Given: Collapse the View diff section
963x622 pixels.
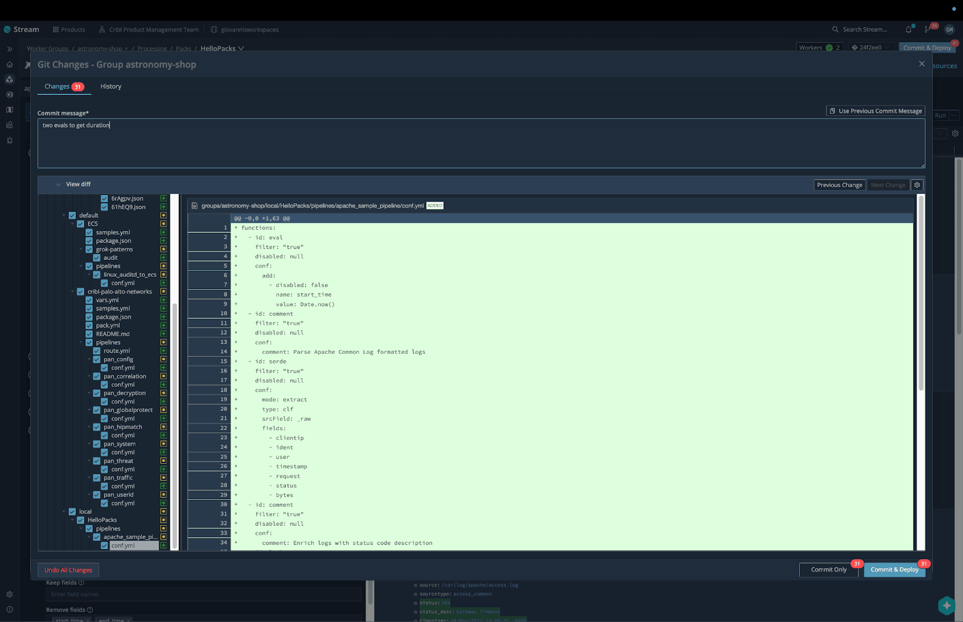Looking at the screenshot, I should [58, 185].
